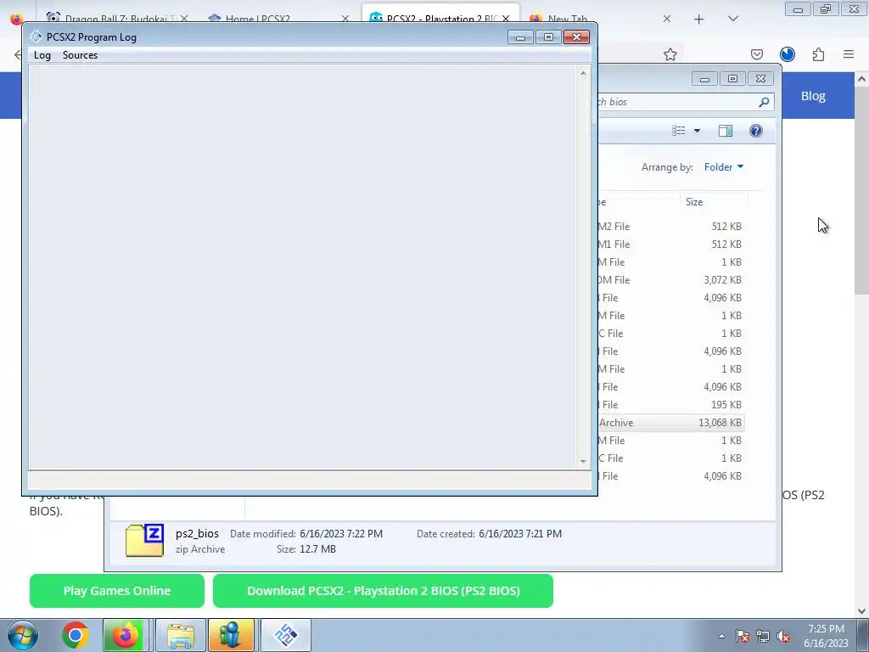Open Windows Explorer from the taskbar

click(181, 635)
